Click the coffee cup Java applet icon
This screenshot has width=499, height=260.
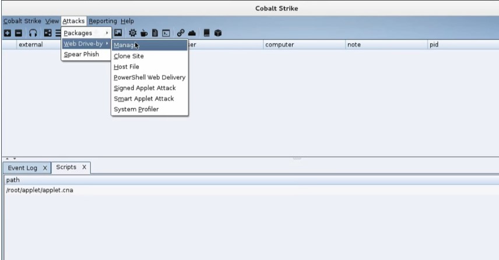pos(144,33)
